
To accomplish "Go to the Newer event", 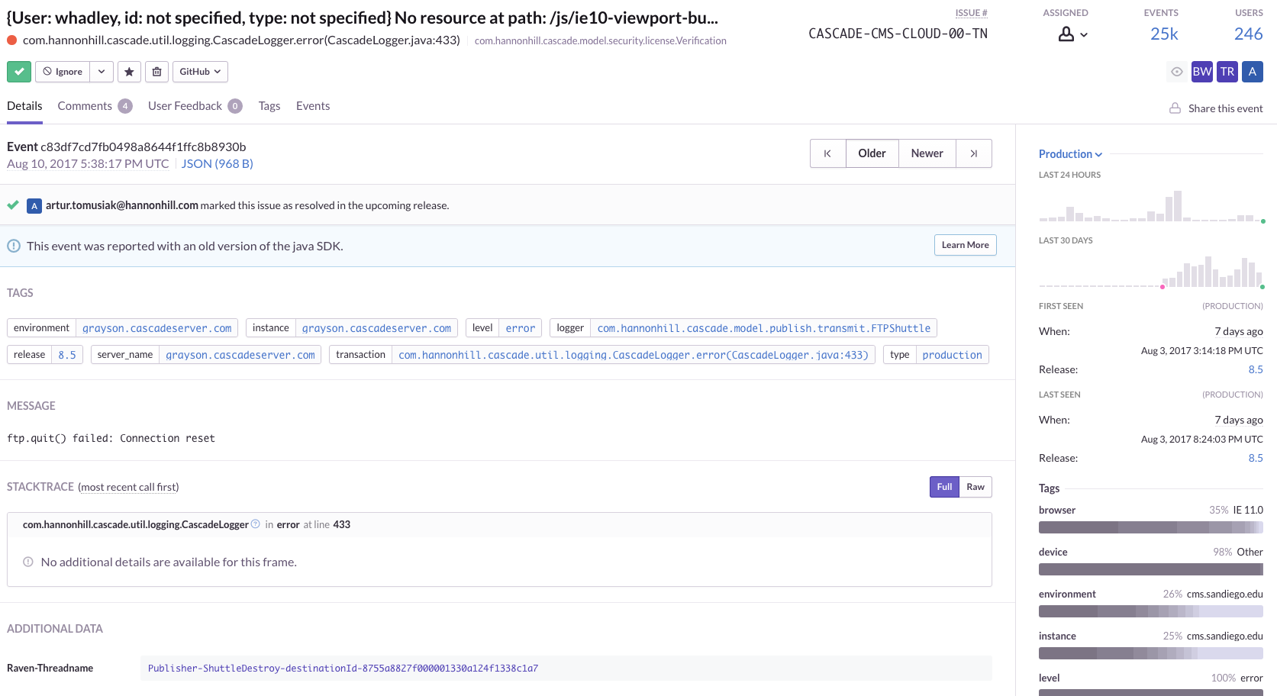I will [927, 153].
